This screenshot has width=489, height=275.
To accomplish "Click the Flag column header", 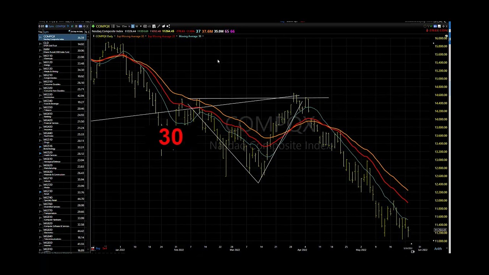I will (x=40, y=32).
